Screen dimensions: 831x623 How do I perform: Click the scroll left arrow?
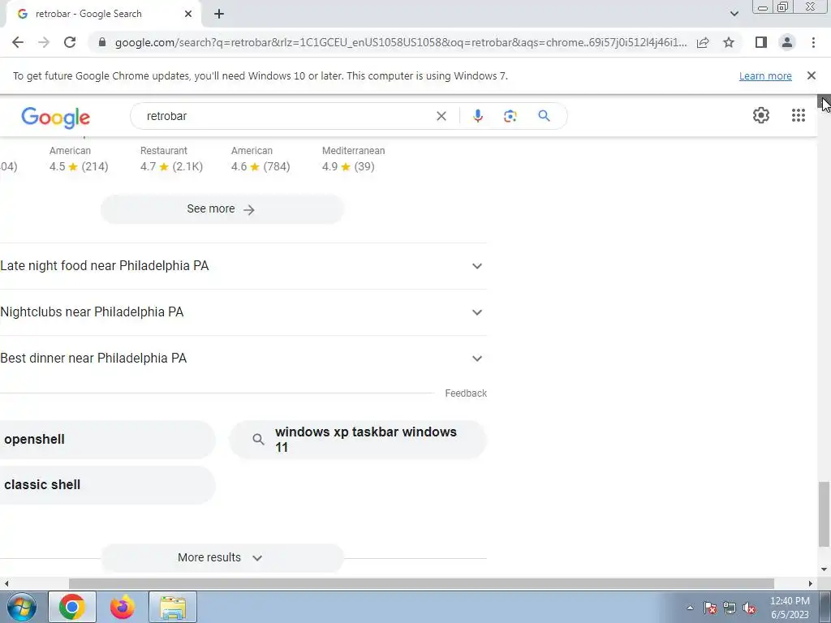click(x=6, y=583)
